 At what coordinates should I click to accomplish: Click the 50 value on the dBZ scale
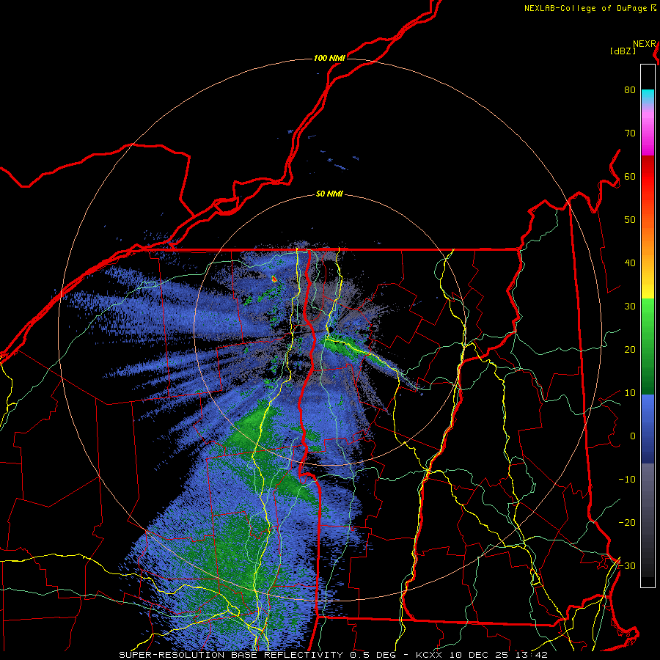click(630, 220)
